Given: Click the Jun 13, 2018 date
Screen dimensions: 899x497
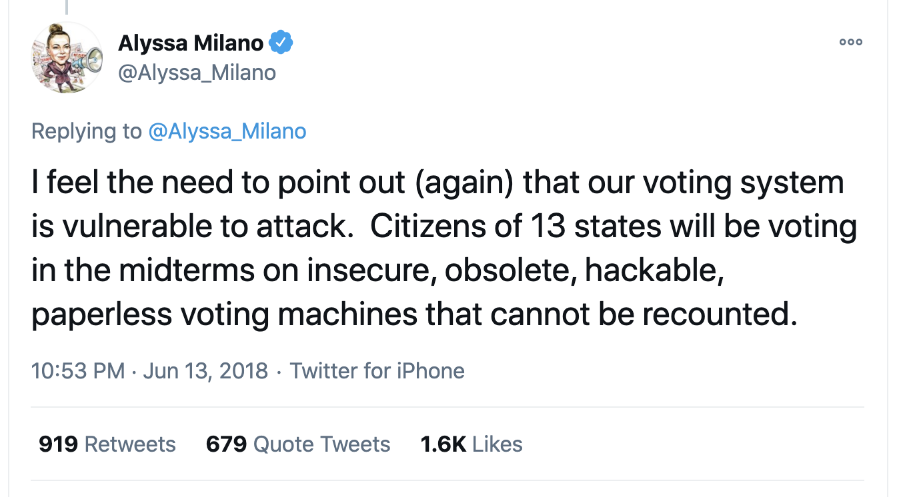Looking at the screenshot, I should point(205,370).
